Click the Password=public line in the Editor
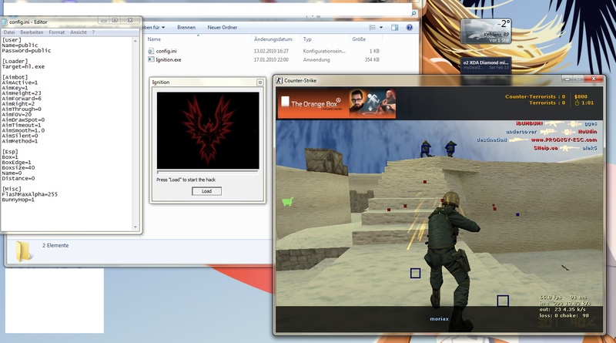This screenshot has height=343, width=616. pos(26,50)
